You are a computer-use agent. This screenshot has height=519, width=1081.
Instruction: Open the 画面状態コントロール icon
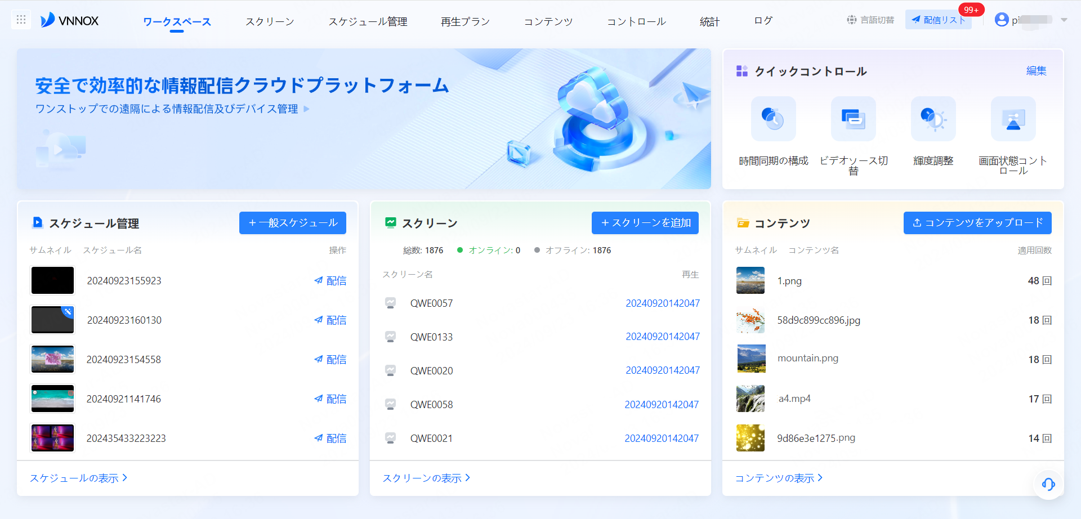coord(1013,119)
